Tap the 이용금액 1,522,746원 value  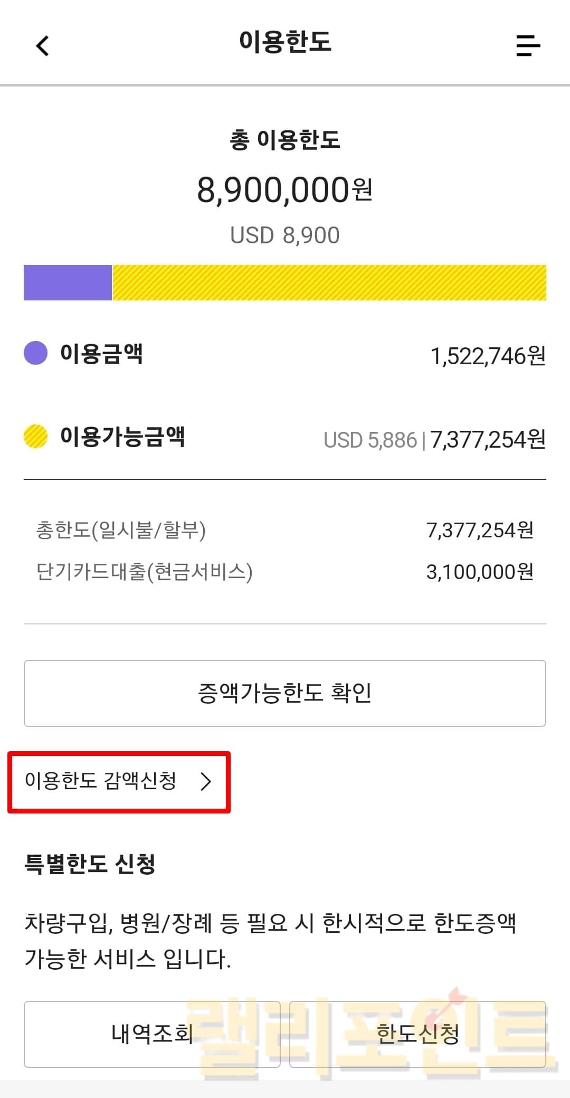click(x=488, y=356)
